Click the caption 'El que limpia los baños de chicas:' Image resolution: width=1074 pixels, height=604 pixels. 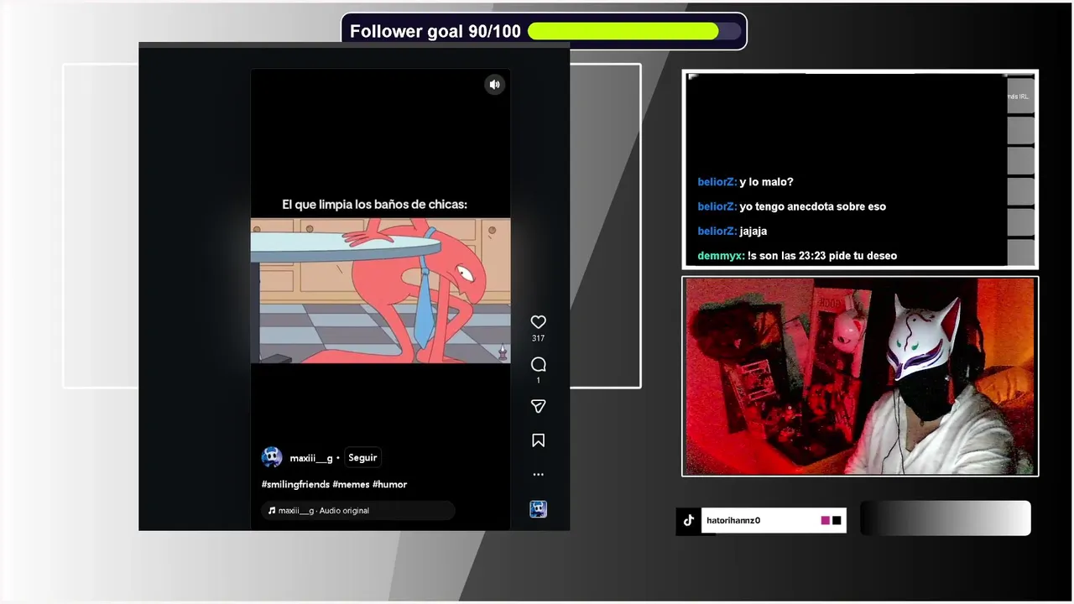pyautogui.click(x=374, y=204)
